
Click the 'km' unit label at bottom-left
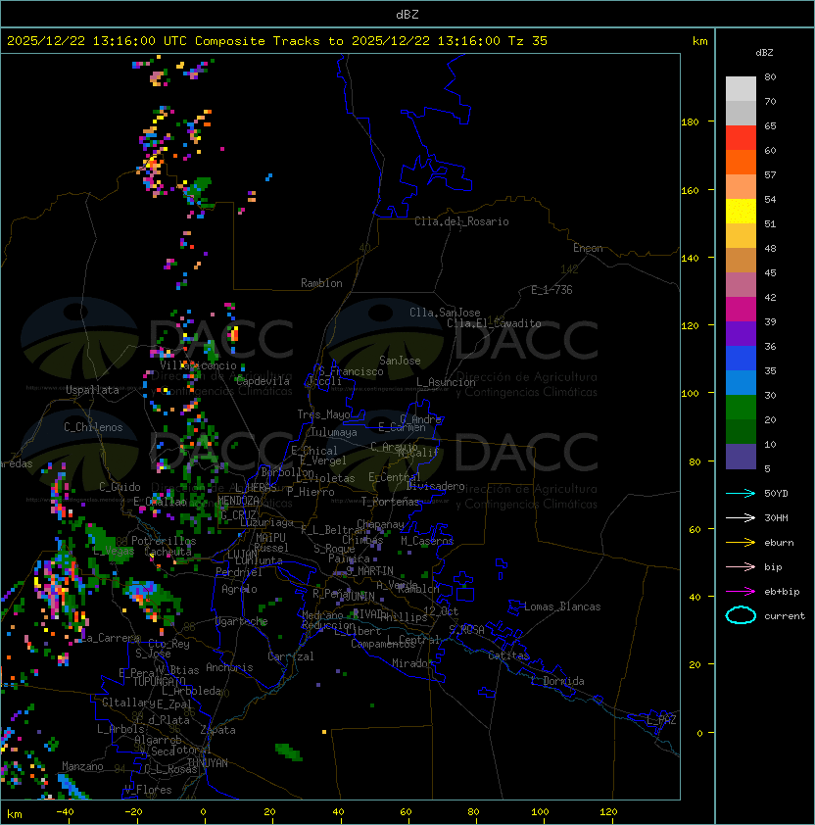click(x=15, y=814)
